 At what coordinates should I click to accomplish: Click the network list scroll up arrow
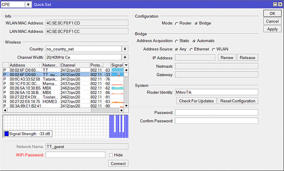pos(126,70)
